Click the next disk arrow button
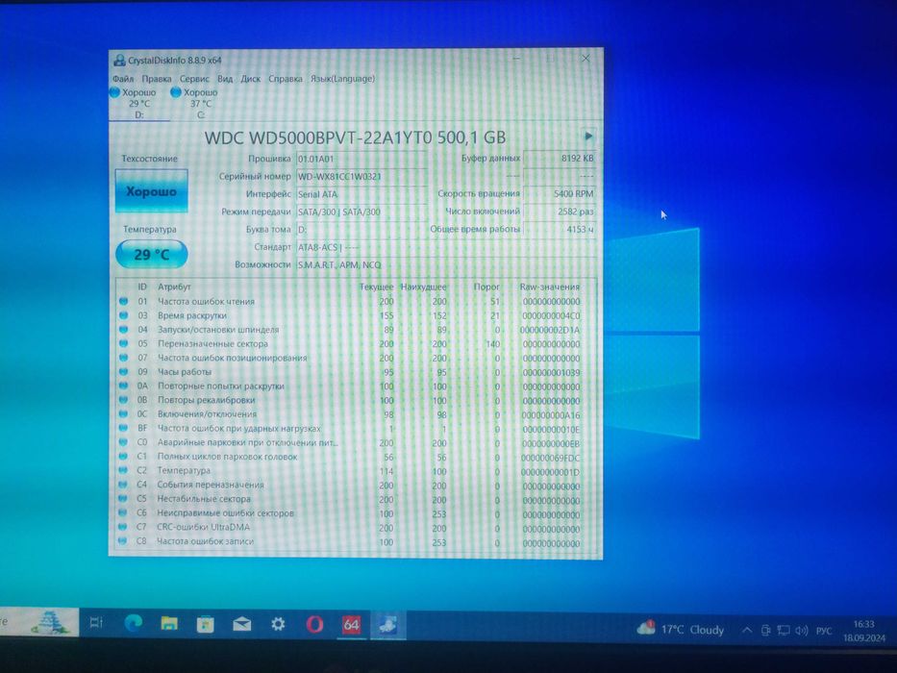897x673 pixels. coord(588,137)
